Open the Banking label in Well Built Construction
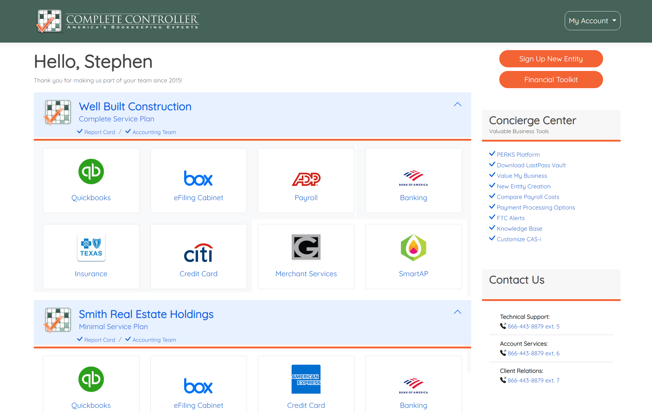652x413 pixels. [413, 198]
